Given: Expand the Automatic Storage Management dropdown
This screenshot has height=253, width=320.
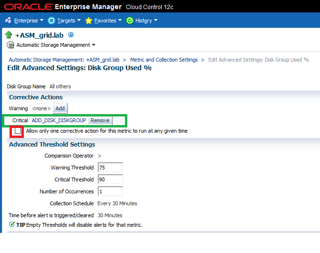Looking at the screenshot, I should tap(93, 45).
